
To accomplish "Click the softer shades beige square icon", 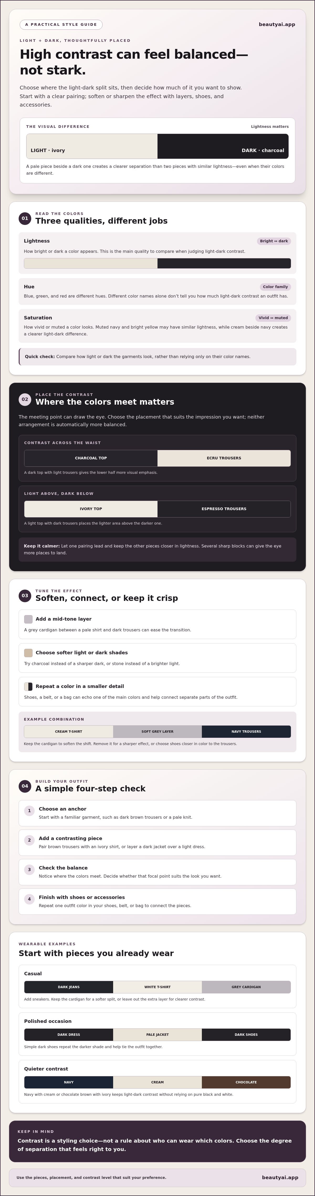I will click(x=28, y=653).
